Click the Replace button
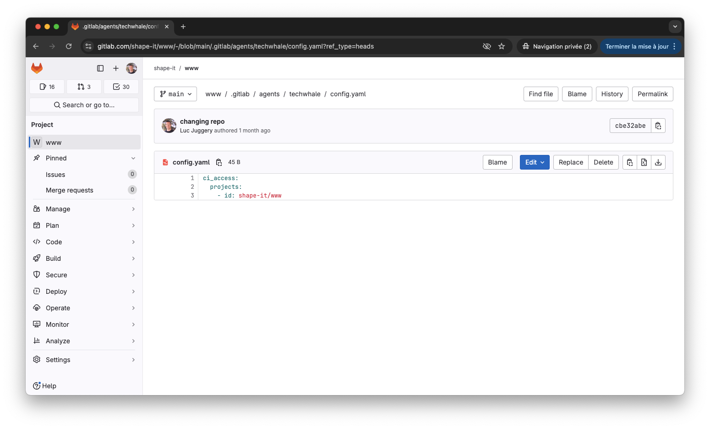 [x=571, y=162]
